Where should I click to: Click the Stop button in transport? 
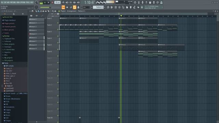coord(49,2)
